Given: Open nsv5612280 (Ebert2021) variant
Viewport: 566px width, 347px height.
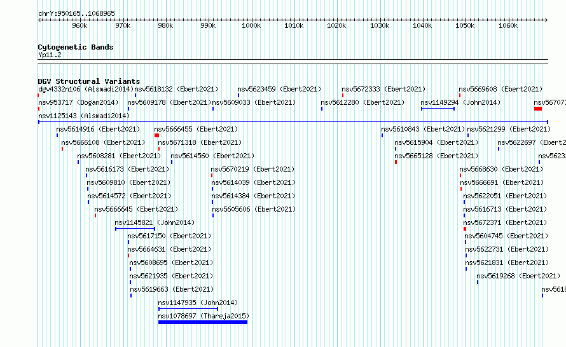Looking at the screenshot, I should point(362,102).
